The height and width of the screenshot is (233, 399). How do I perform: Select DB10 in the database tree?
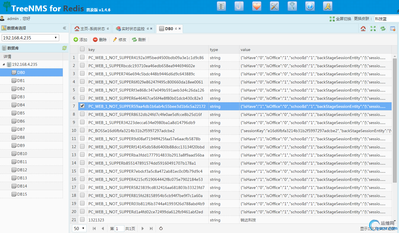coord(31,154)
